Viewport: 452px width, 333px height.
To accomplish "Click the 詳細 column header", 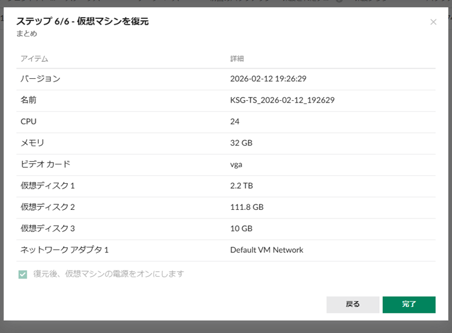I will click(237, 59).
